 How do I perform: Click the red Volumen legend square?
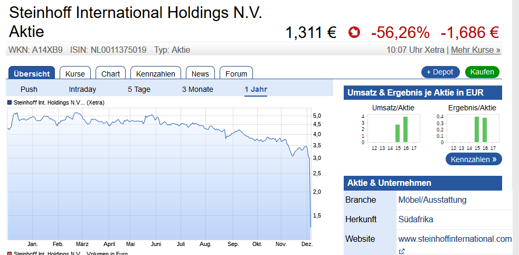coord(10,253)
